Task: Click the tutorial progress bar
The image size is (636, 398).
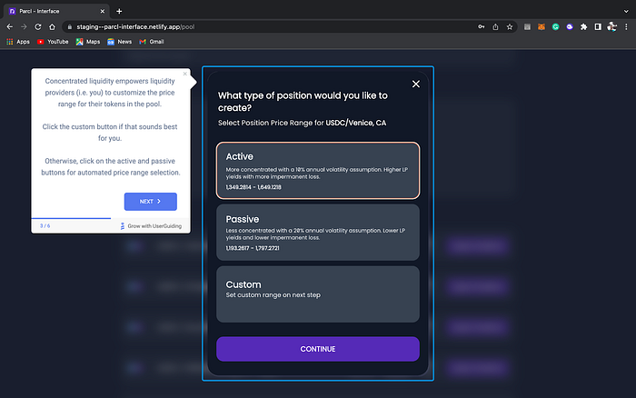Action: (111, 218)
